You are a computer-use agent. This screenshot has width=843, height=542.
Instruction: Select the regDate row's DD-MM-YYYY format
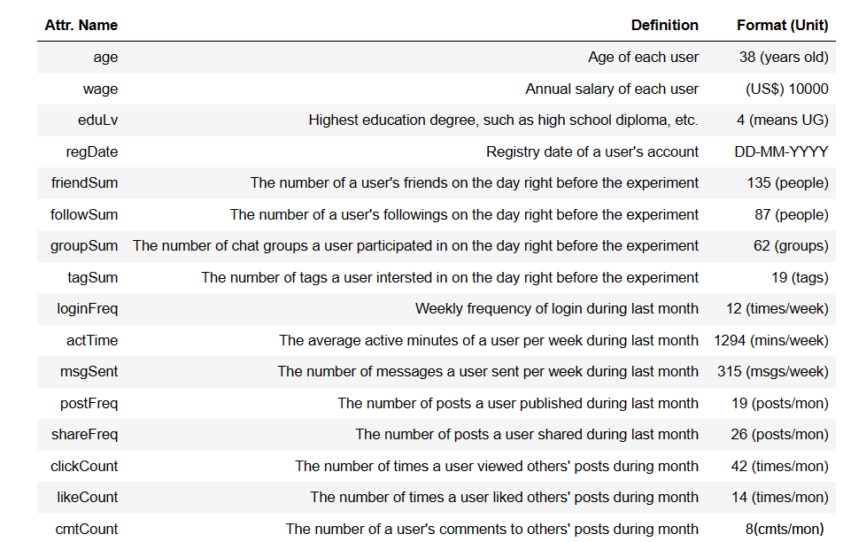[x=781, y=152]
